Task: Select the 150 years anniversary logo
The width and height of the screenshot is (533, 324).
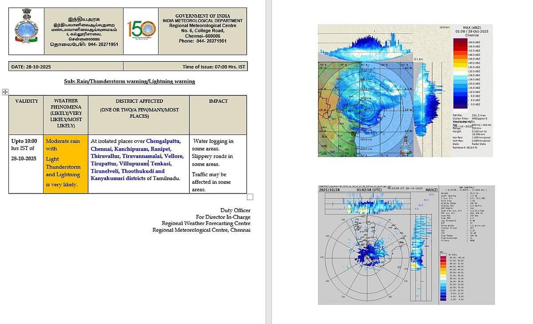Action: (x=141, y=31)
